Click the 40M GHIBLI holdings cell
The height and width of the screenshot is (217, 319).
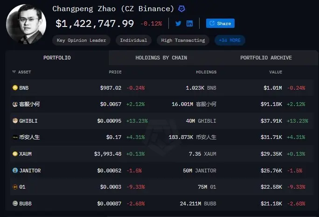[x=201, y=121]
